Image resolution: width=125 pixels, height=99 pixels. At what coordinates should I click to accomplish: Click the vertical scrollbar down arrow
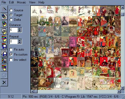click(122, 88)
